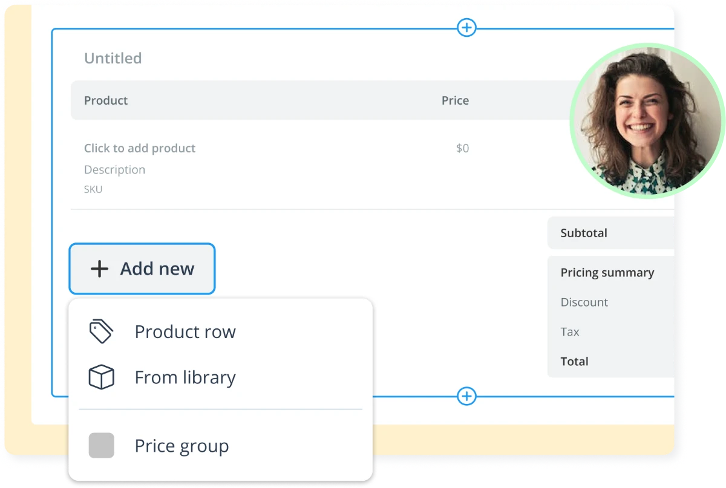
Task: Click the 'Click to add product' field
Action: pyautogui.click(x=140, y=148)
